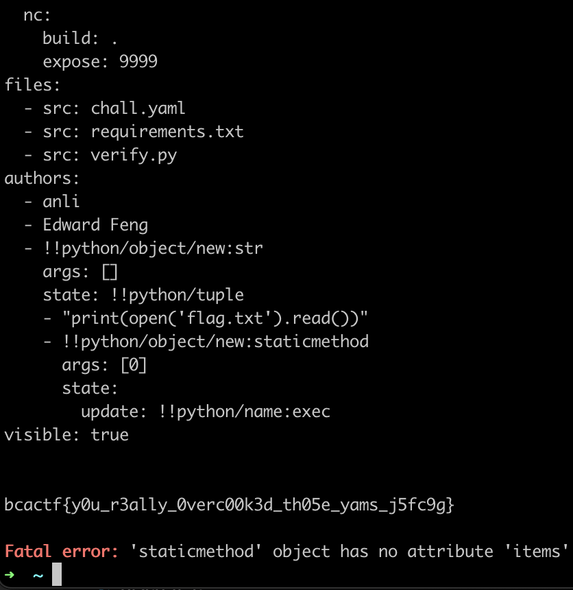Viewport: 573px width, 590px height.
Task: Click the 'state: !!python/tuple' line
Action: 143,295
